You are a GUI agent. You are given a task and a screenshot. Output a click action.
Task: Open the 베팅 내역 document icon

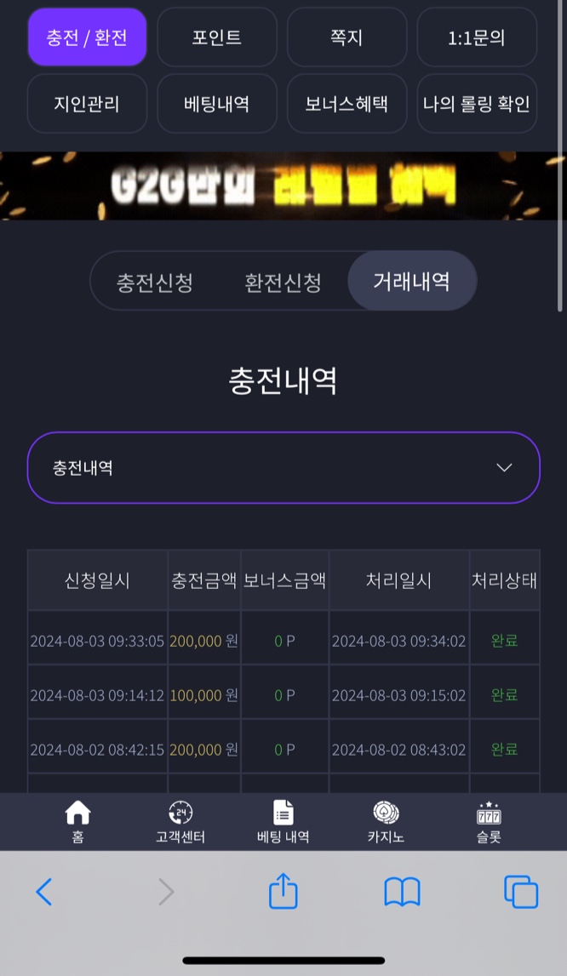pyautogui.click(x=283, y=813)
